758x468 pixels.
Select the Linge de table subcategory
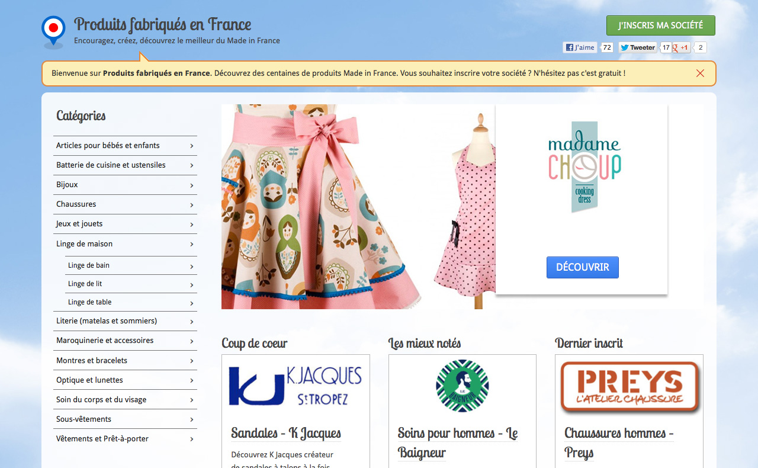(131, 302)
